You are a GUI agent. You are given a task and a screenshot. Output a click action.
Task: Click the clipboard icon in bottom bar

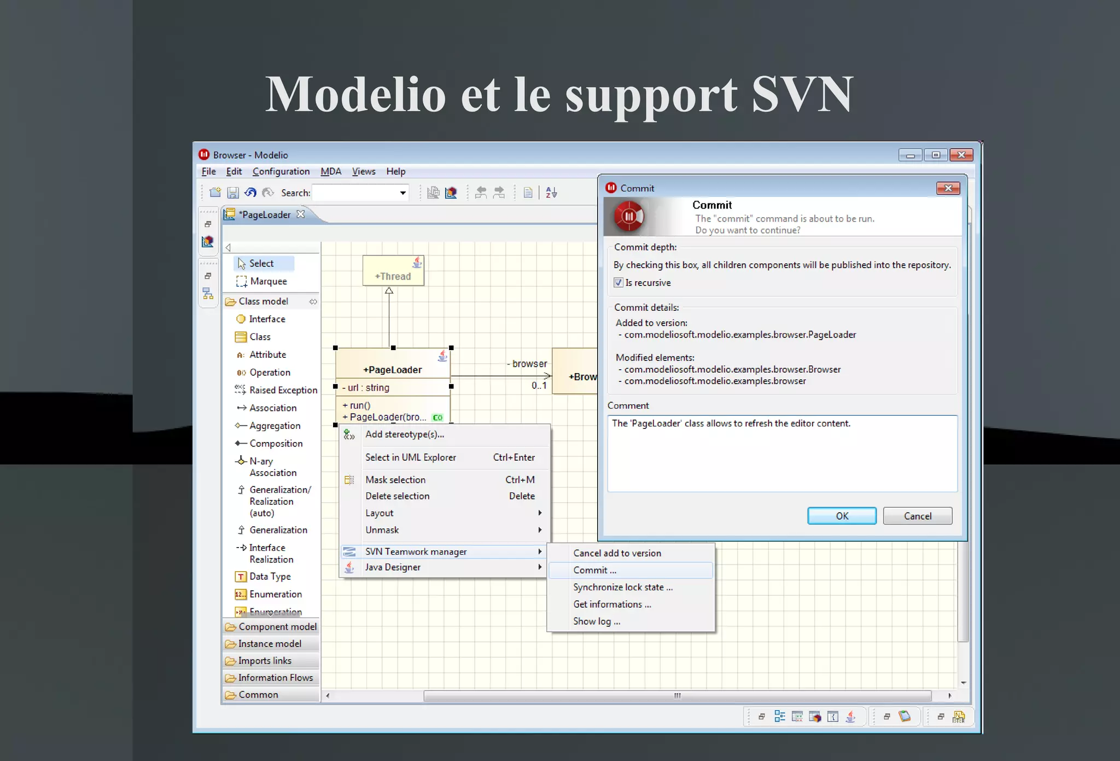(x=905, y=717)
